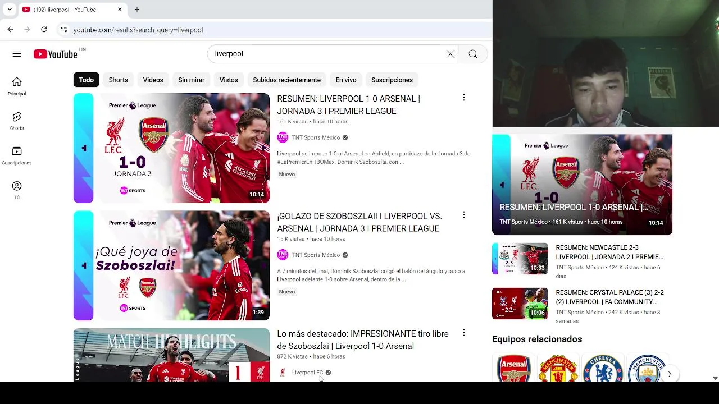The width and height of the screenshot is (719, 404).
Task: Open RESUMEN: LIVERPOOL 1-0 ARSENAL video title
Action: [x=348, y=105]
